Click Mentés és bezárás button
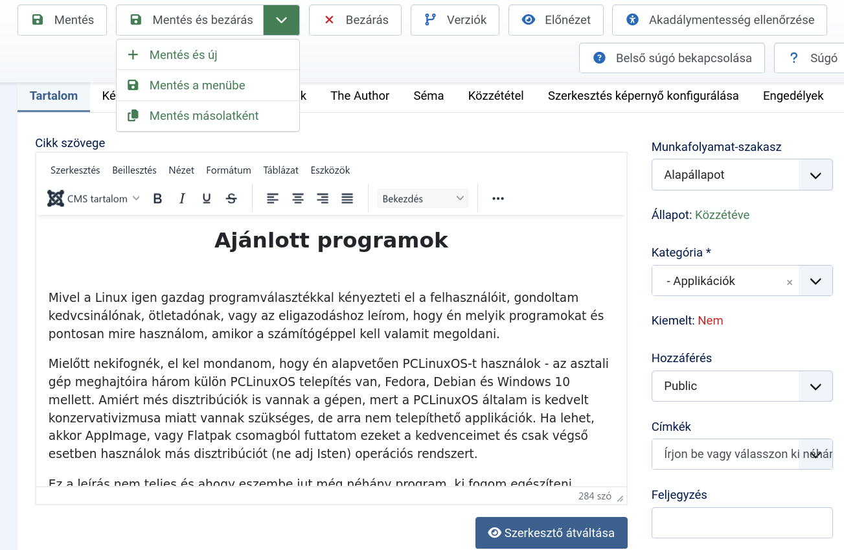Image resolution: width=844 pixels, height=550 pixels. [190, 20]
